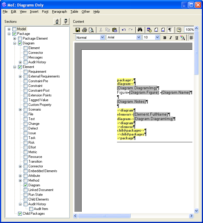Open the Paragraph menu
203x223 pixels.
[59, 12]
